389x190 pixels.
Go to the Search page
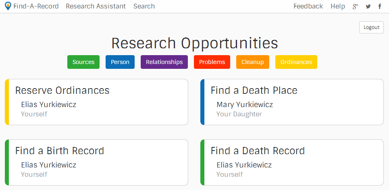point(144,6)
